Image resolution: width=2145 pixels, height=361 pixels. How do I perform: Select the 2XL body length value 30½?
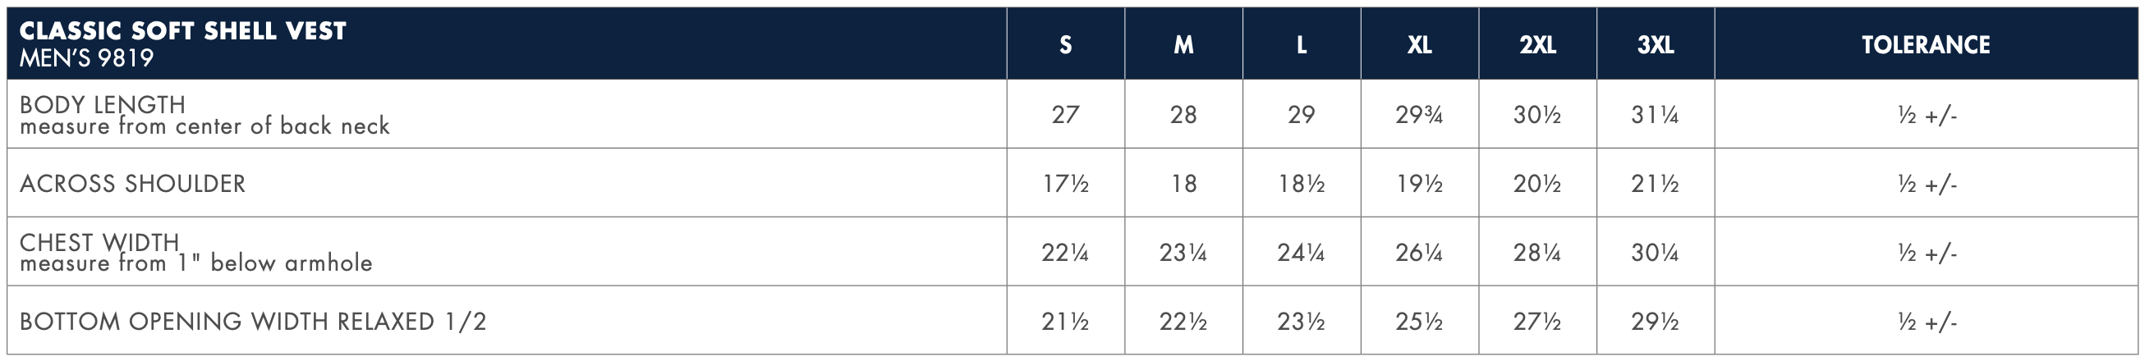tap(1537, 115)
